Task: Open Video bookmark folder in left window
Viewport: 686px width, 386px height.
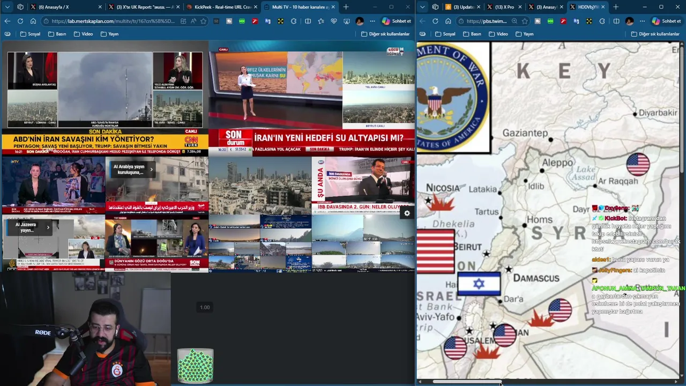Action: (83, 34)
